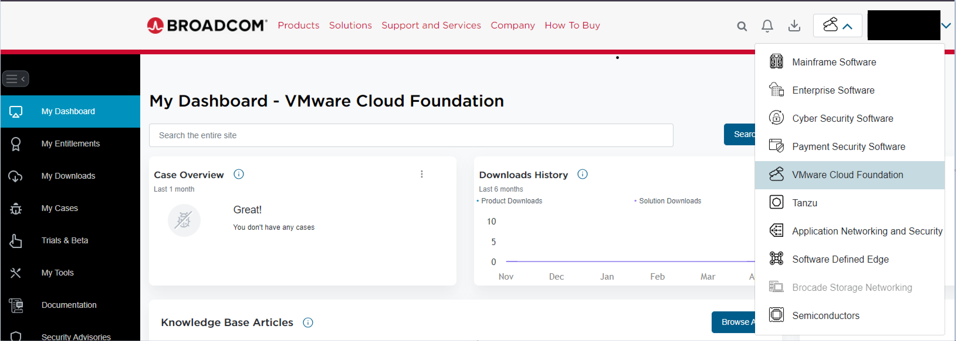Collapse the product division cloud dropdown
Viewport: 956px width, 341px height.
pyautogui.click(x=837, y=26)
